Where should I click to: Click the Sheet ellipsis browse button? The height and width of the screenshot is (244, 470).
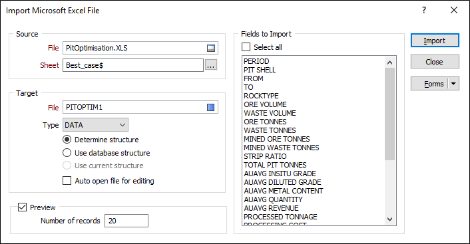click(211, 65)
